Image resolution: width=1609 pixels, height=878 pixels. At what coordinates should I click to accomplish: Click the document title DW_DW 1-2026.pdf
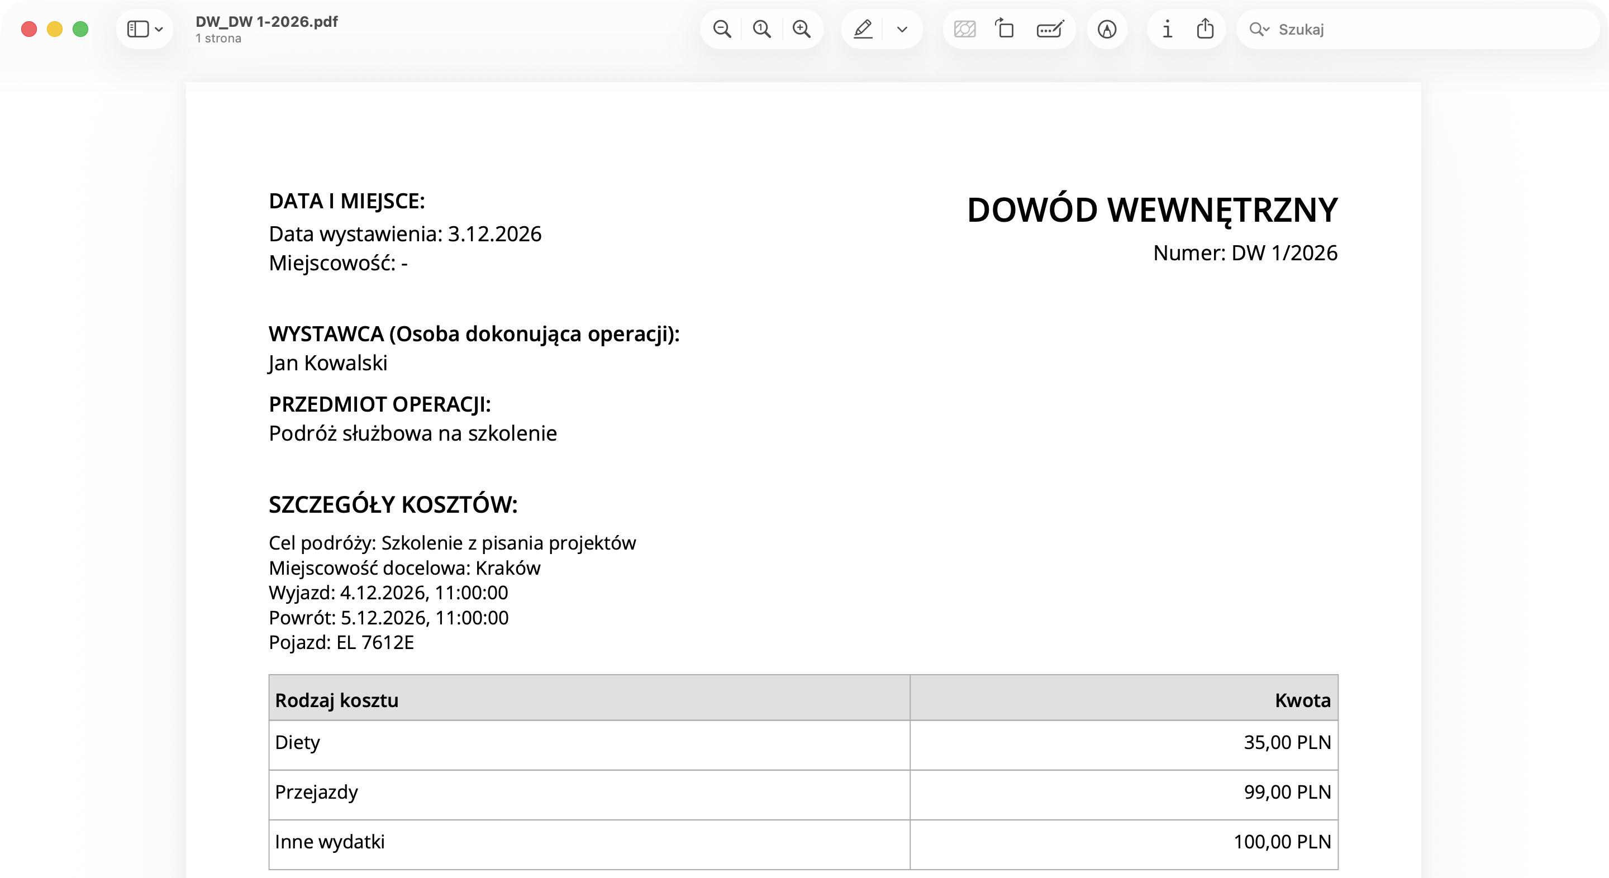point(265,21)
